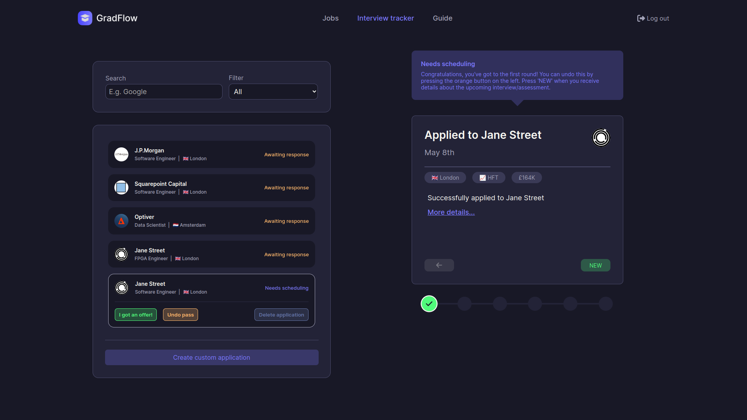Click Create custom application button
This screenshot has height=420, width=747.
click(x=212, y=357)
